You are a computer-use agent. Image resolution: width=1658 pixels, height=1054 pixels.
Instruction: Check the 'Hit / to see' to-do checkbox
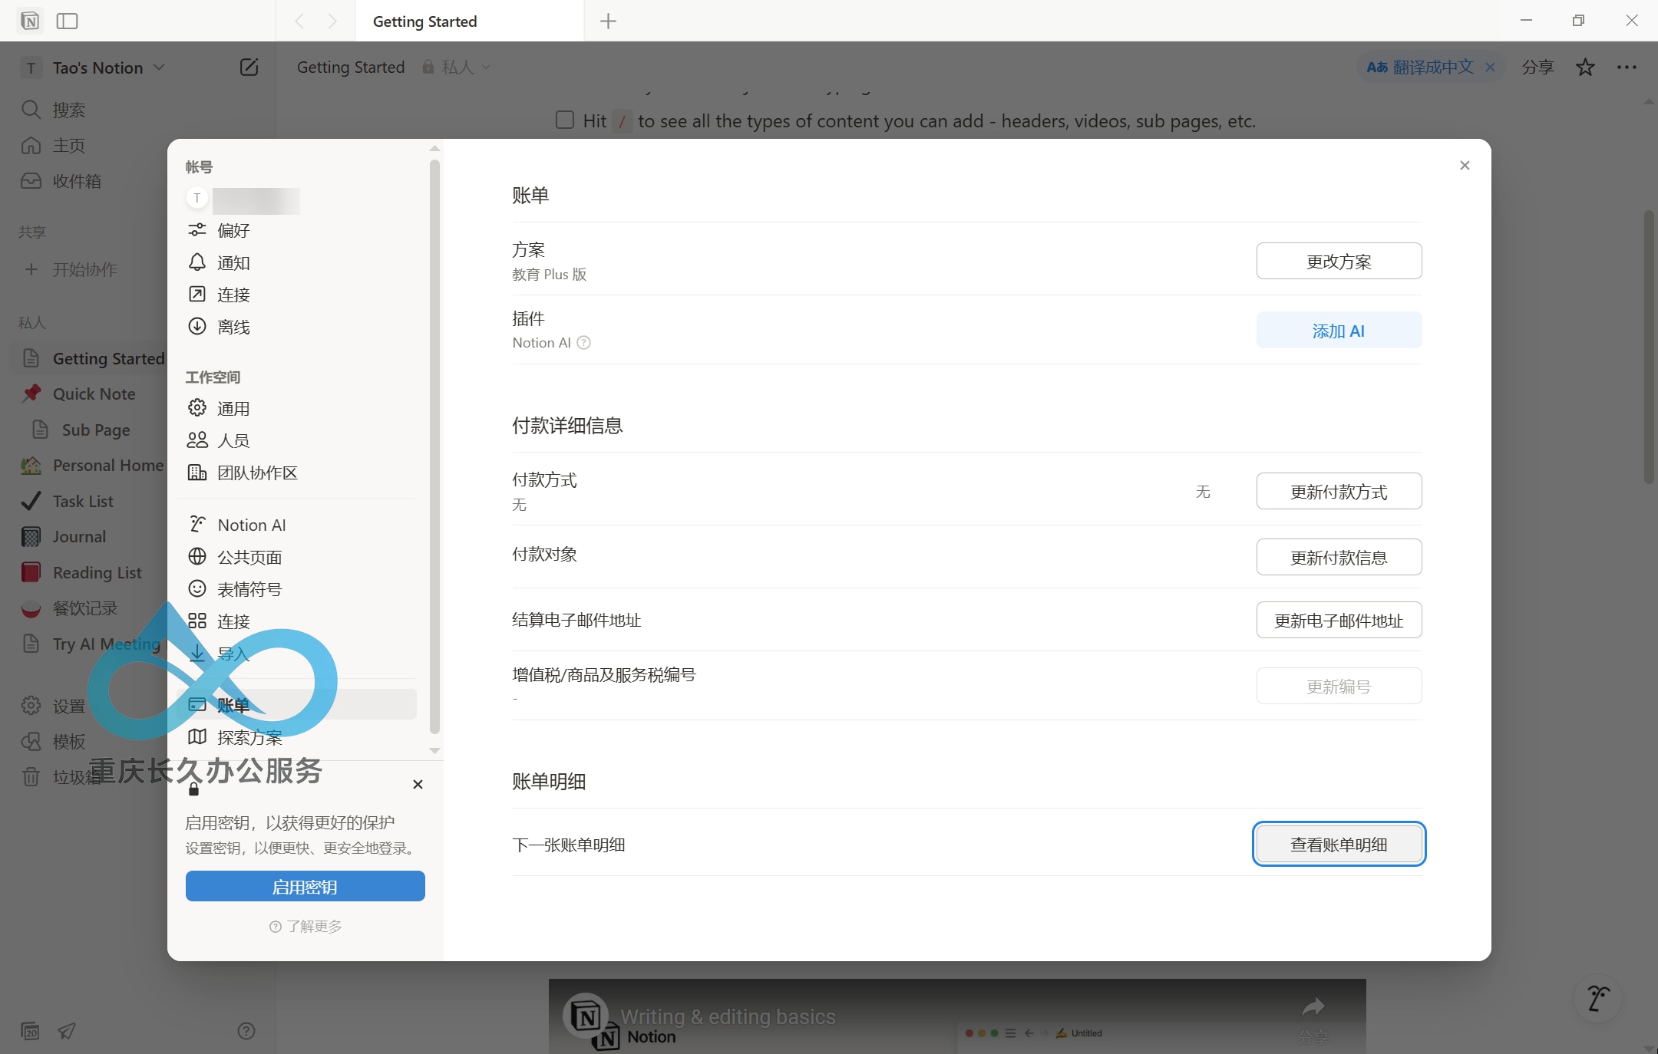565,120
